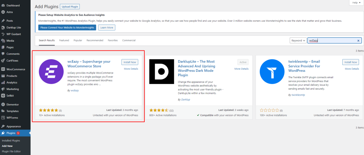
Task: Click "100+ Active Installations" text
Action: [x=273, y=115]
